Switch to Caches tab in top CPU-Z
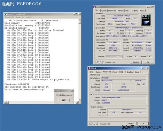This screenshot has width=163, height=131. [104, 10]
